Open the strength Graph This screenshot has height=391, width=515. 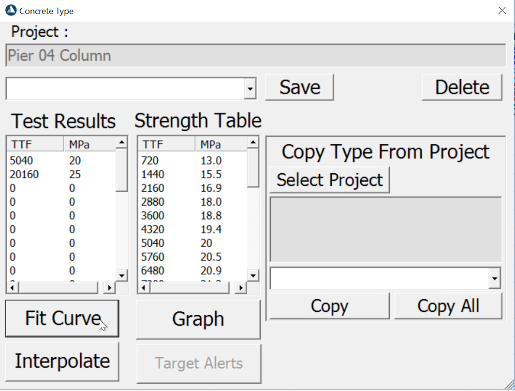click(198, 319)
